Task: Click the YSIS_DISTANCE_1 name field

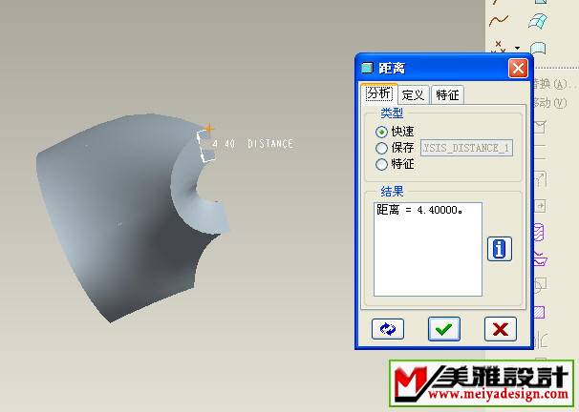Action: (466, 148)
